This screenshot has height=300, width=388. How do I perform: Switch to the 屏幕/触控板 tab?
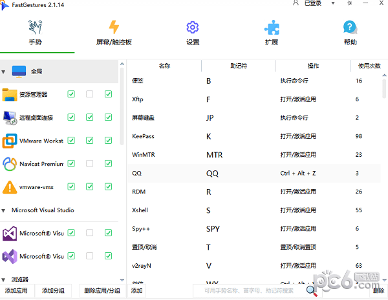pos(114,32)
